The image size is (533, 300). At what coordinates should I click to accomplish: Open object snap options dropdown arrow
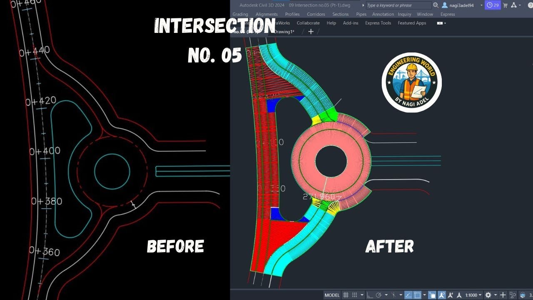(424, 295)
